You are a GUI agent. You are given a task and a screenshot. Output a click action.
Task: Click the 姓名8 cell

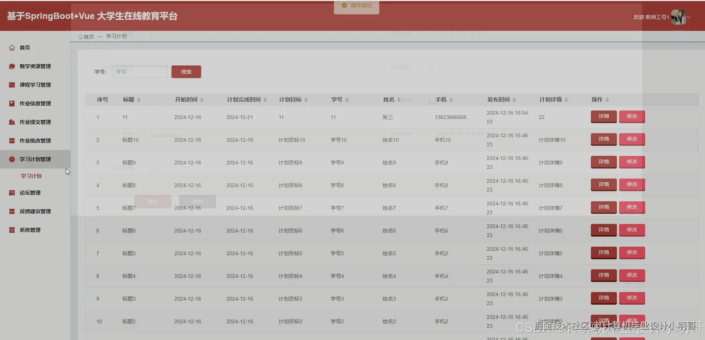point(389,185)
